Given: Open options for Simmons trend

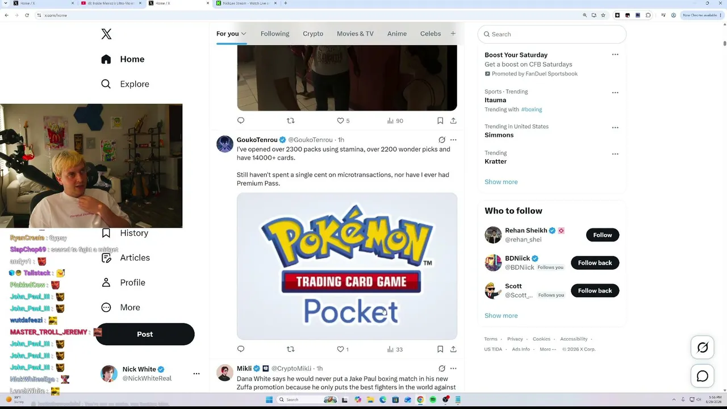Looking at the screenshot, I should (x=615, y=128).
